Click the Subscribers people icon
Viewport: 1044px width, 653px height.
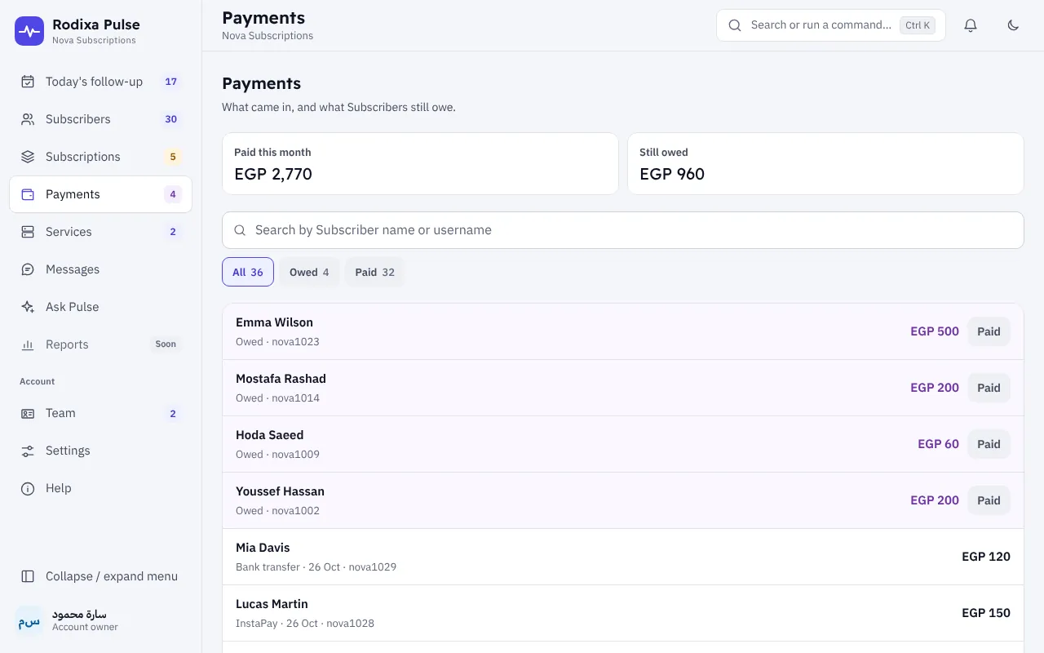coord(28,119)
